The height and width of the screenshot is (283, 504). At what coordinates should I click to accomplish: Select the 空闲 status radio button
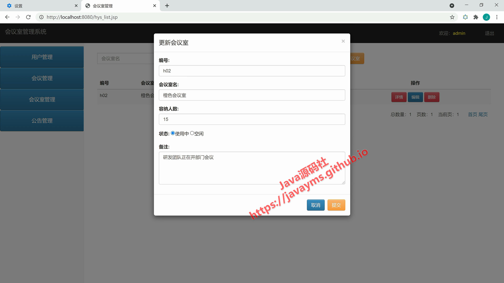(x=192, y=133)
